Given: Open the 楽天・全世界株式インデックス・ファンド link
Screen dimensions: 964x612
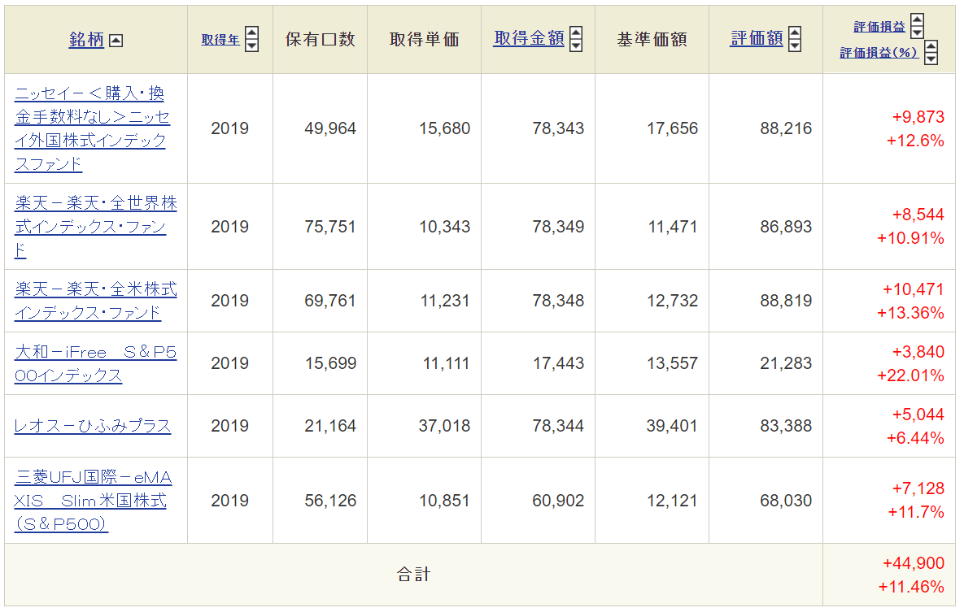Looking at the screenshot, I should (x=96, y=226).
